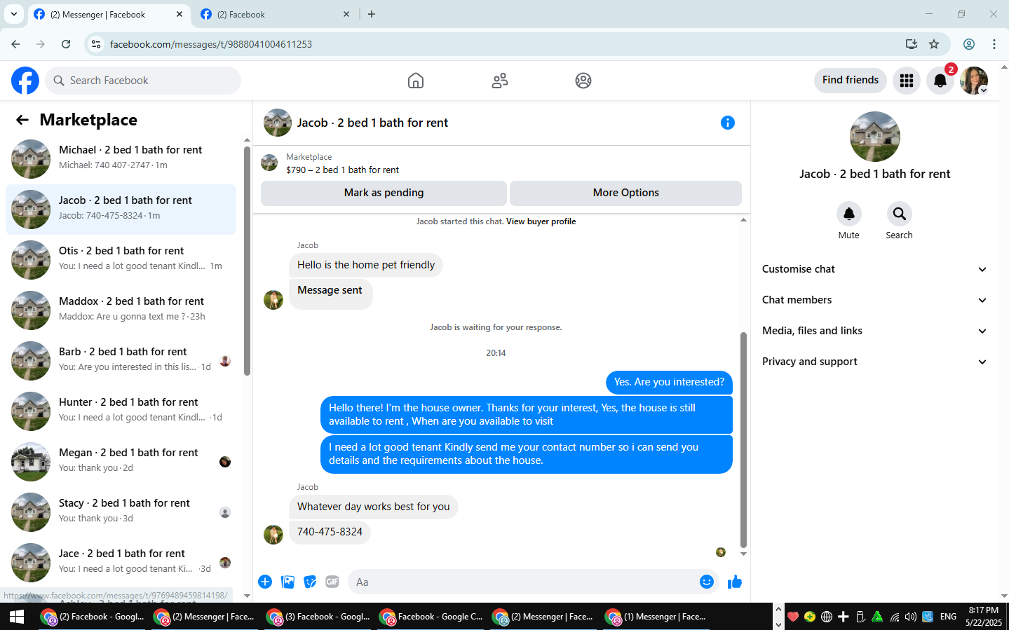
Task: Click the chat messages scrollbar
Action: tap(743, 439)
